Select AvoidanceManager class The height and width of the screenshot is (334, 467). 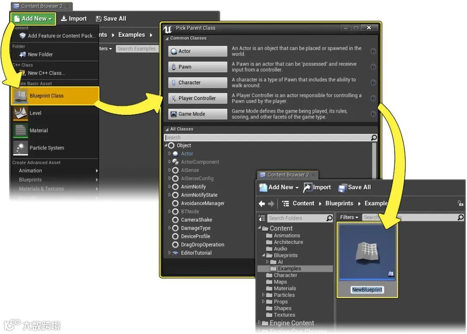(202, 203)
